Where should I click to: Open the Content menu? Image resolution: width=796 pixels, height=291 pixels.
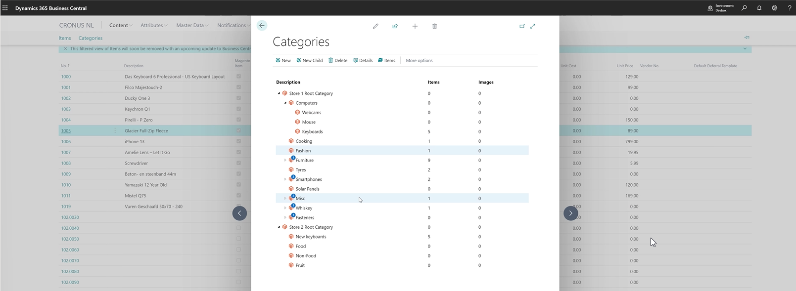point(121,25)
